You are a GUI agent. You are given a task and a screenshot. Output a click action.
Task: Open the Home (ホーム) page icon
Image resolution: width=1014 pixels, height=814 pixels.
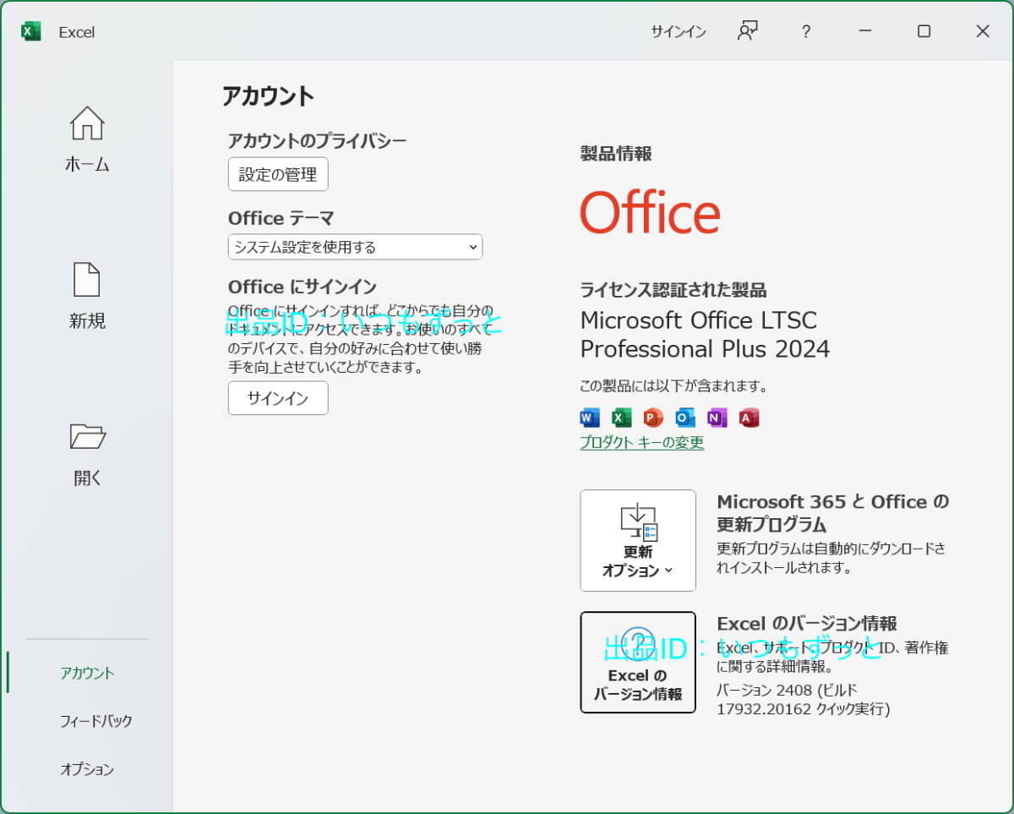(87, 124)
